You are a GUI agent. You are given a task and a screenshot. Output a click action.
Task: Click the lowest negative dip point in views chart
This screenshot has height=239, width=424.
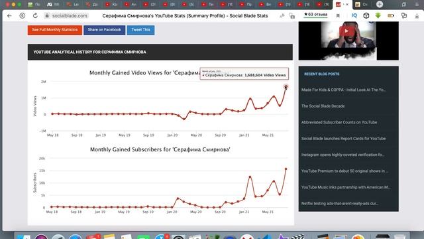click(184, 119)
